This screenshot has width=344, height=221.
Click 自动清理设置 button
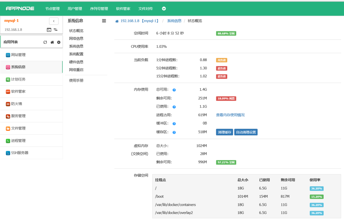pyautogui.click(x=246, y=132)
